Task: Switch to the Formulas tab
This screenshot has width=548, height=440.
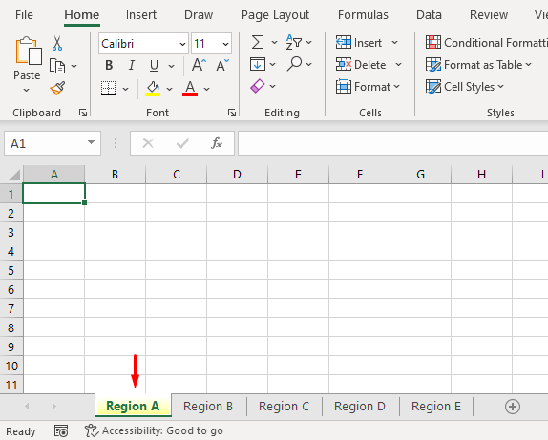Action: coord(363,15)
